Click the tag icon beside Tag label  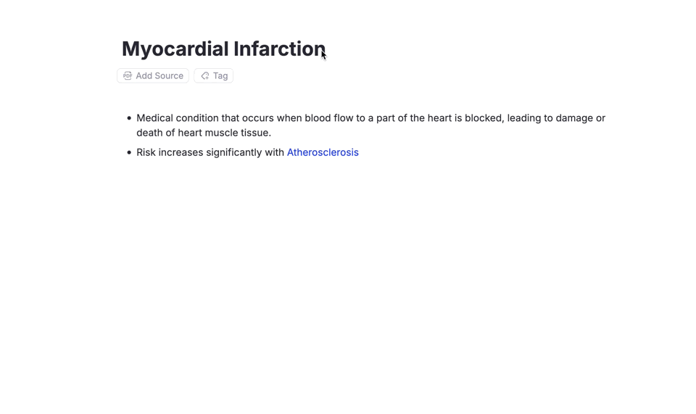[205, 75]
